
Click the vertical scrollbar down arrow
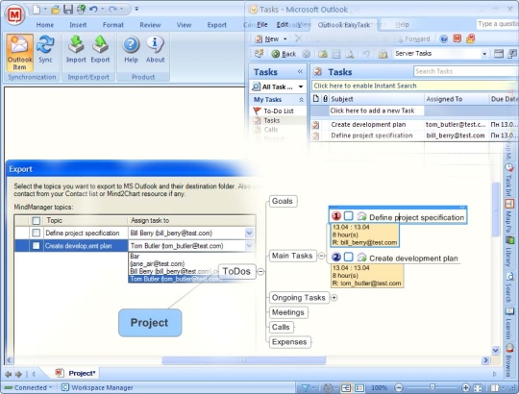click(496, 350)
